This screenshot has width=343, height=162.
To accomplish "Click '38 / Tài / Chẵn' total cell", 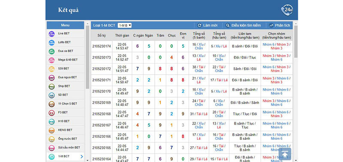I will point(199,69).
